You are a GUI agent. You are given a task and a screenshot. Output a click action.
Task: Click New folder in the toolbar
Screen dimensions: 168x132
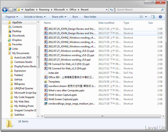point(90,17)
